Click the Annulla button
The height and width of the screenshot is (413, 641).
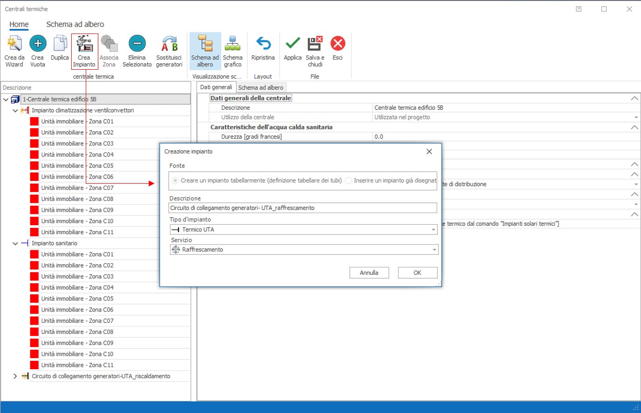point(369,273)
